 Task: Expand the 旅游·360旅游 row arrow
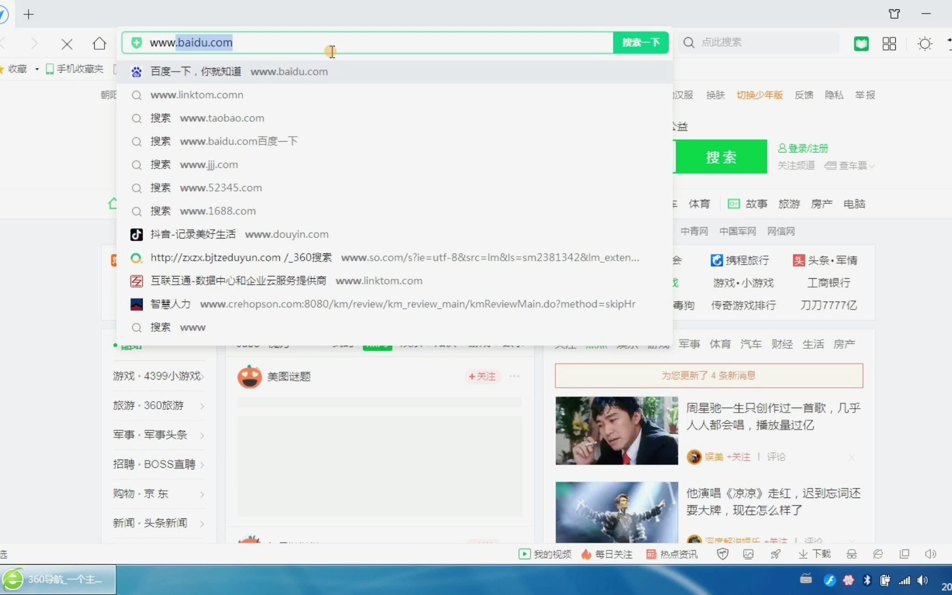pyautogui.click(x=202, y=406)
